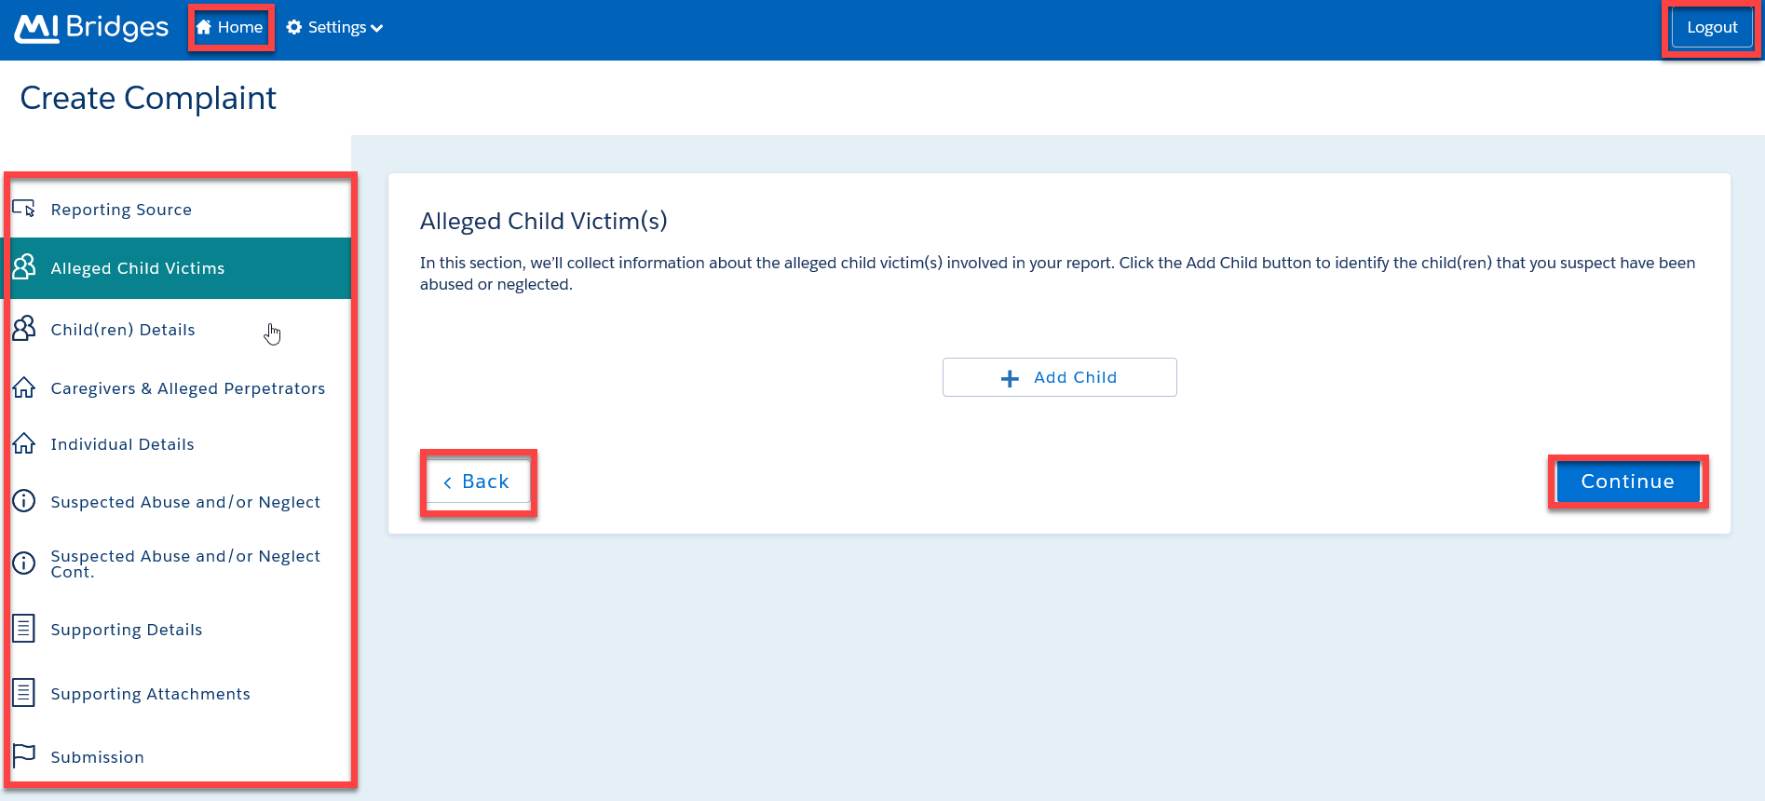Click the Home house icon
The height and width of the screenshot is (801, 1765).
[x=204, y=27]
